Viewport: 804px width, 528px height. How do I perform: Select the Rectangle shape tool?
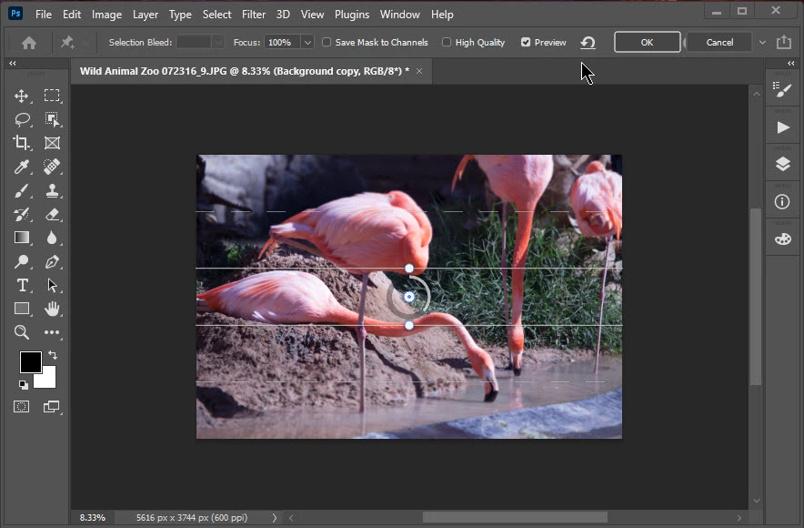[22, 309]
